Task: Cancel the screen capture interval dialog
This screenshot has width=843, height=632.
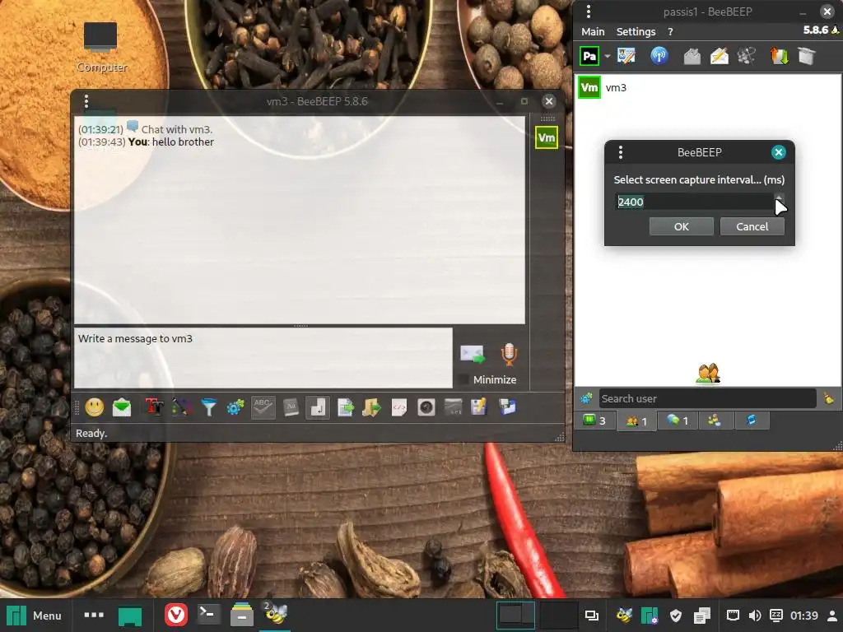Action: pyautogui.click(x=752, y=227)
